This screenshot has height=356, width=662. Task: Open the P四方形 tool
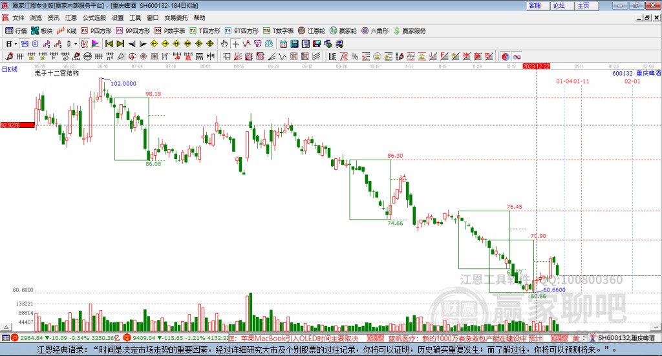pos(96,31)
